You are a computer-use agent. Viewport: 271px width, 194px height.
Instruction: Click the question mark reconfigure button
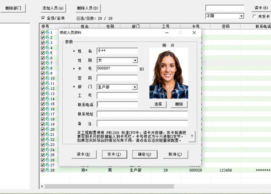pos(192,136)
